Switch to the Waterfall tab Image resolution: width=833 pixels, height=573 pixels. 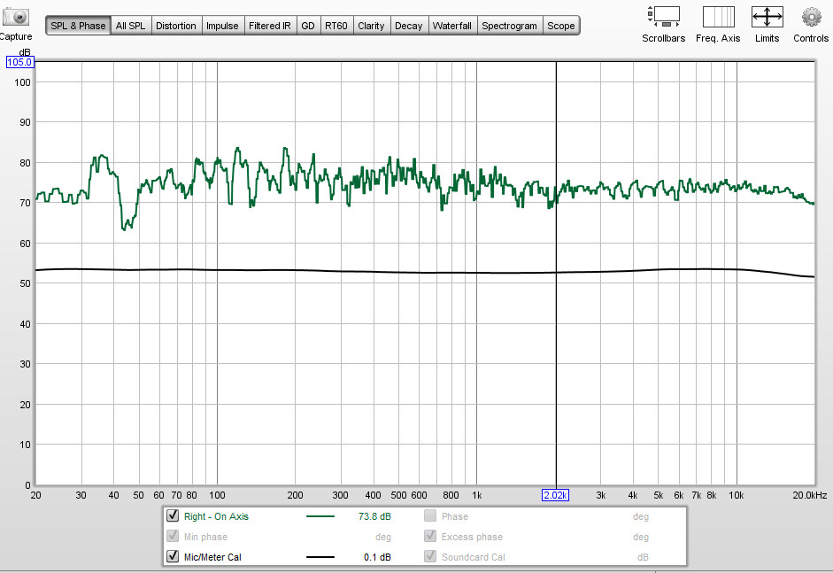point(452,26)
